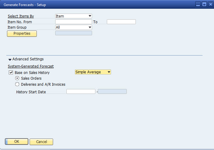
Task: Uncheck the Base on Sales History checkbox
Action: pos(11,73)
